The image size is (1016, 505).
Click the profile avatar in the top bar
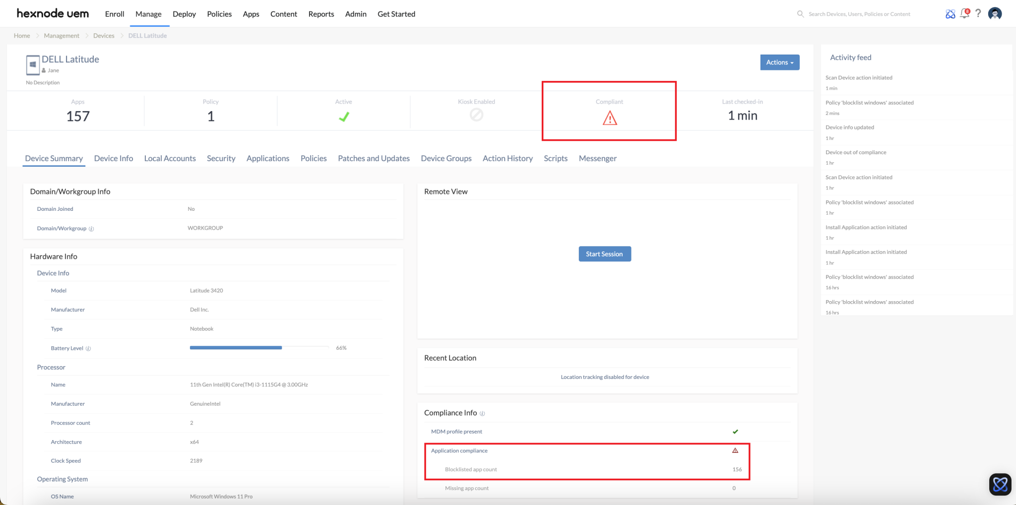[994, 13]
